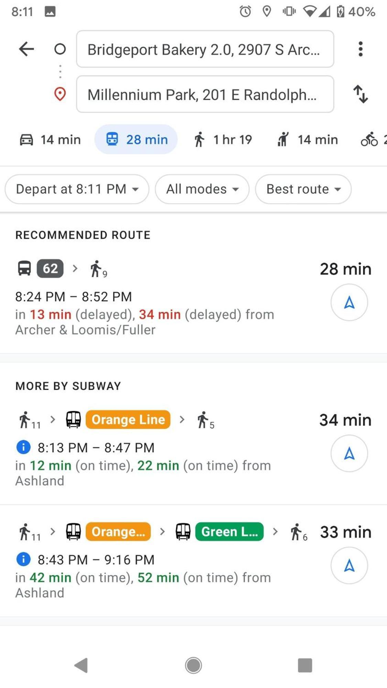Expand the All modes filter

[202, 189]
